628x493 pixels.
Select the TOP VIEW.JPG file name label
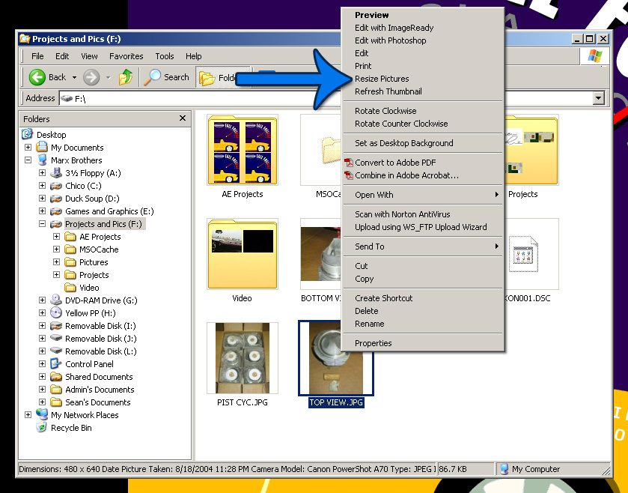point(336,402)
